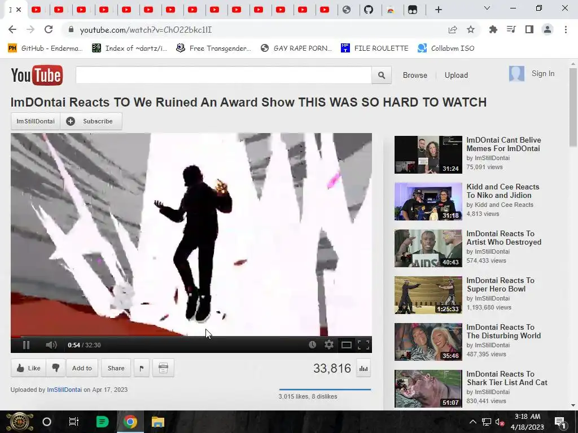Image resolution: width=578 pixels, height=433 pixels.
Task: Pause the video playback
Action: pos(26,345)
